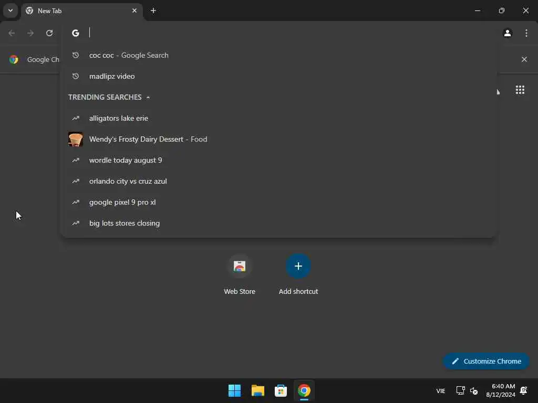Click trending icon beside orlando city vs cruz azul

(76, 181)
